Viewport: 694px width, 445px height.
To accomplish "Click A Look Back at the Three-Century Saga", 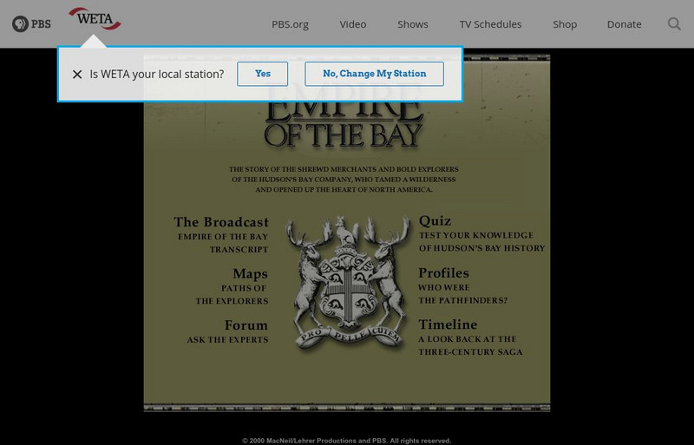I will point(470,345).
